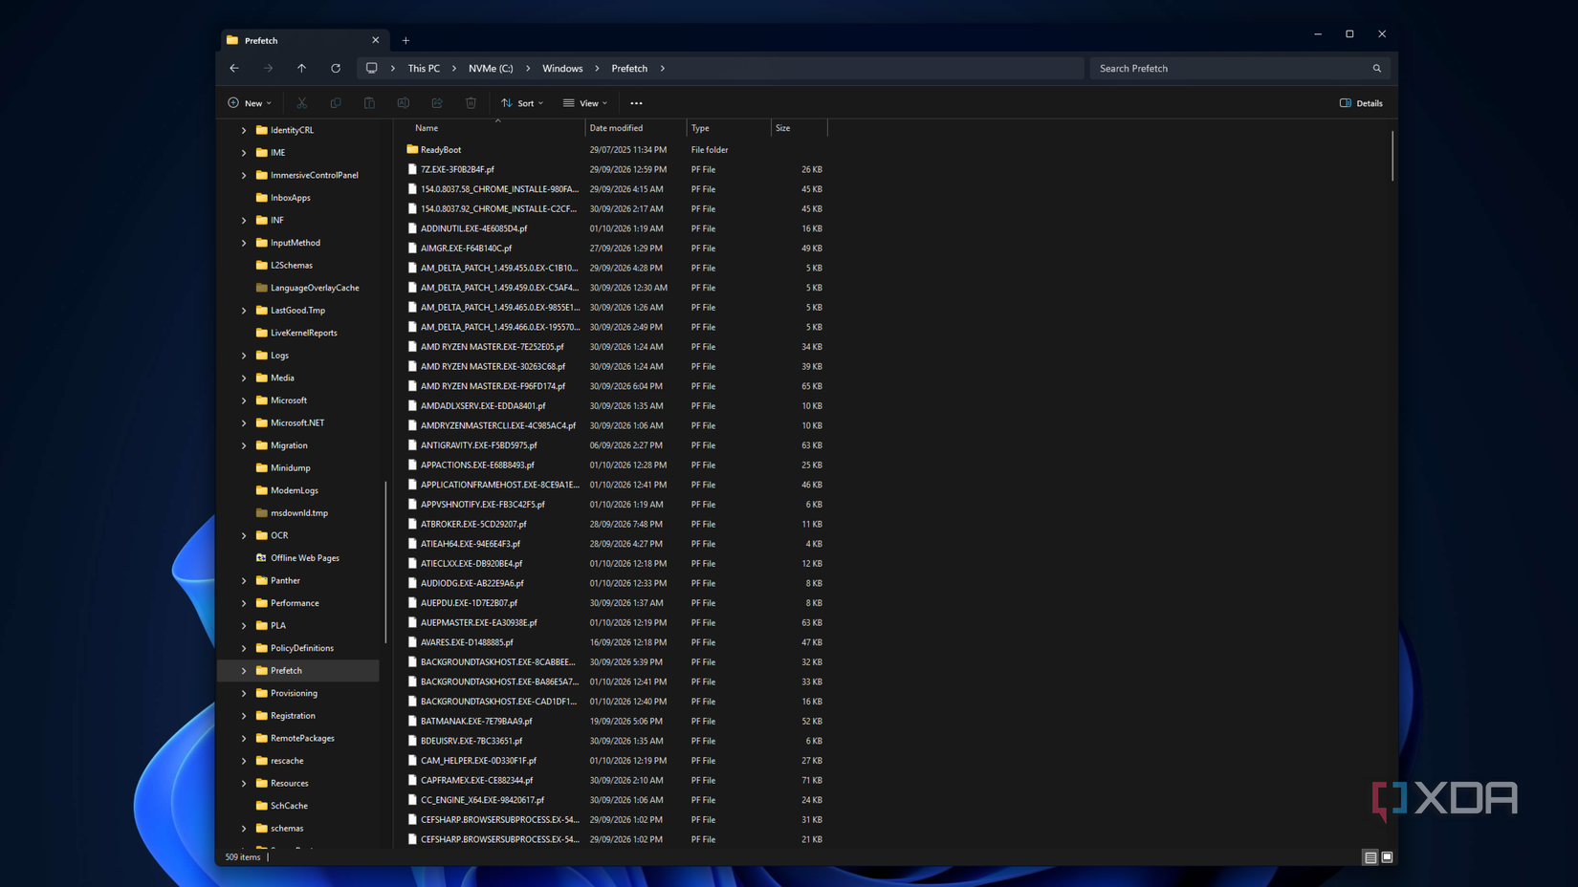Click Windows in breadcrumb path
The image size is (1578, 887).
[562, 68]
